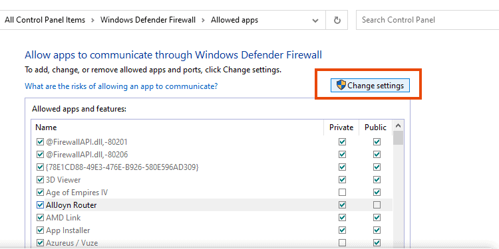Image resolution: width=499 pixels, height=249 pixels.
Task: Select the 3D Viewer row text
Action: coord(63,180)
